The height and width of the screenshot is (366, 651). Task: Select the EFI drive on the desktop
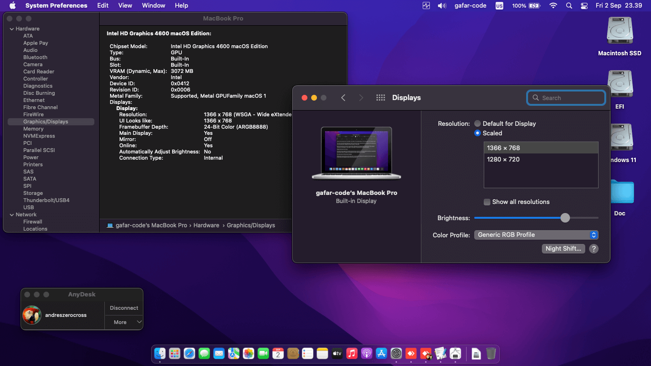coord(620,90)
